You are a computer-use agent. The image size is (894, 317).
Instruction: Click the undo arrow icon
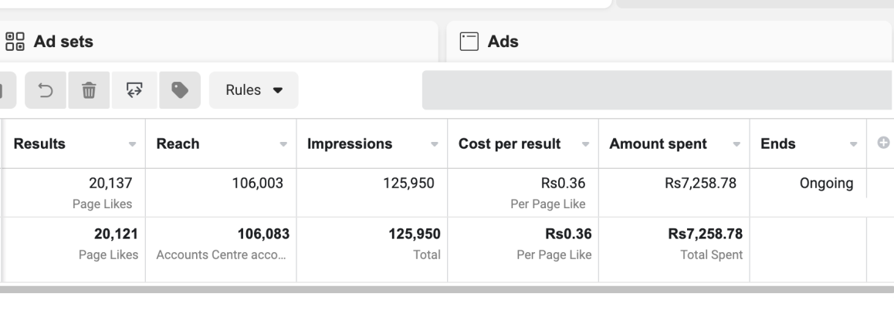coord(46,90)
